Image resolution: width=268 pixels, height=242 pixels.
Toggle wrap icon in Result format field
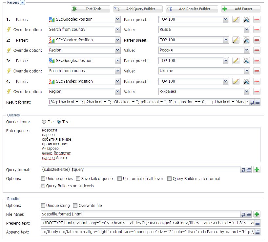coord(252,102)
